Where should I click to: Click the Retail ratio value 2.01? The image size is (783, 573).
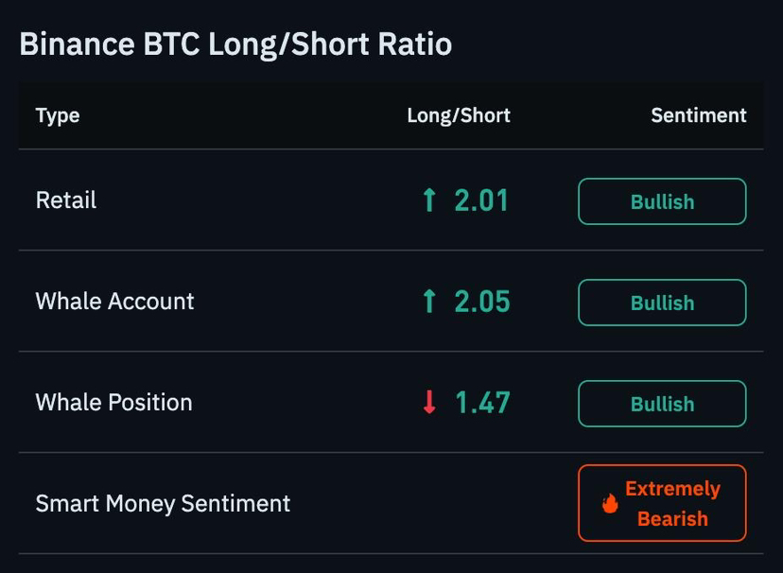[481, 200]
